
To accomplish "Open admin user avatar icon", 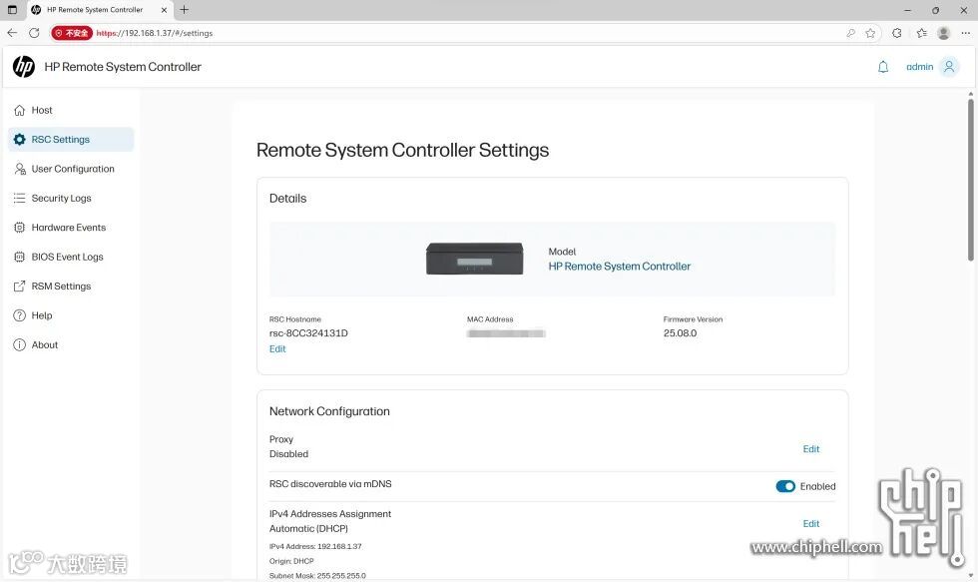I will pos(949,67).
